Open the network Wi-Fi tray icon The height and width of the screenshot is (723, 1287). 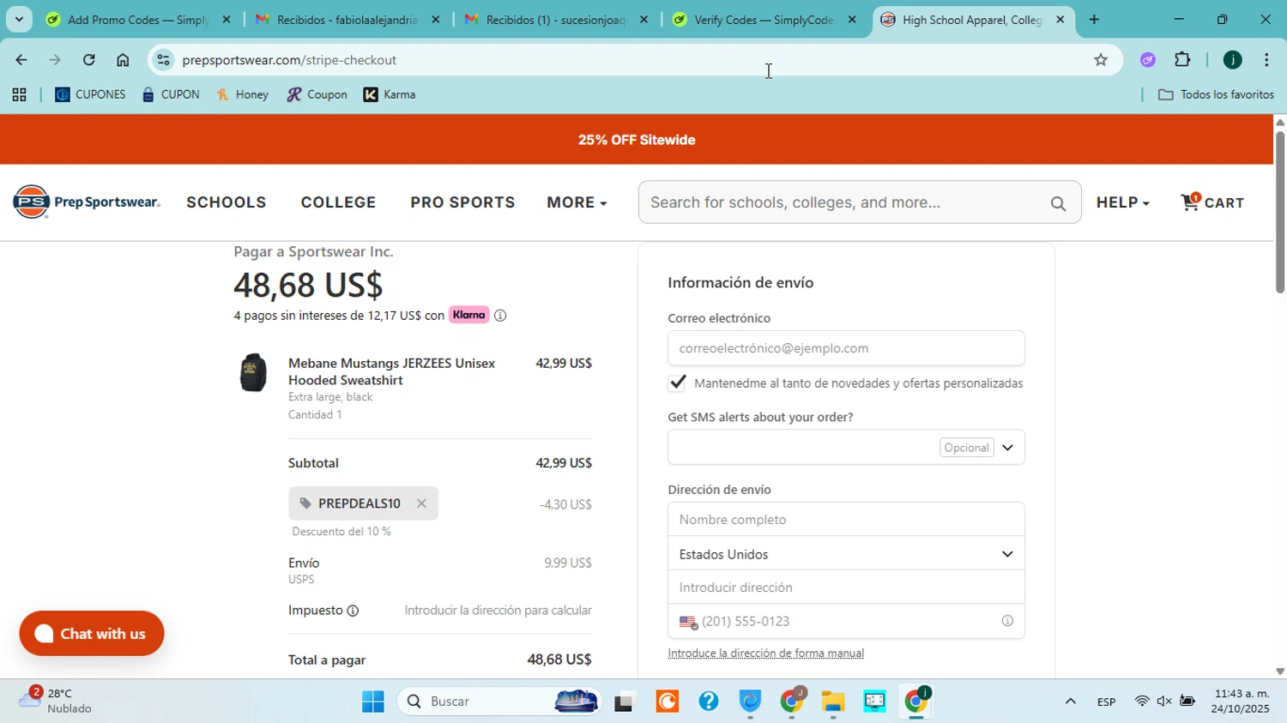(x=1141, y=702)
